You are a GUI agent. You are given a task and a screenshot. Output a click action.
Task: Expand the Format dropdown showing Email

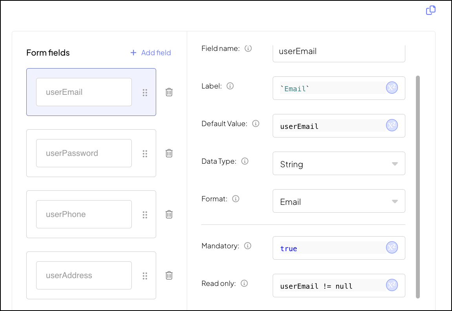coord(339,201)
